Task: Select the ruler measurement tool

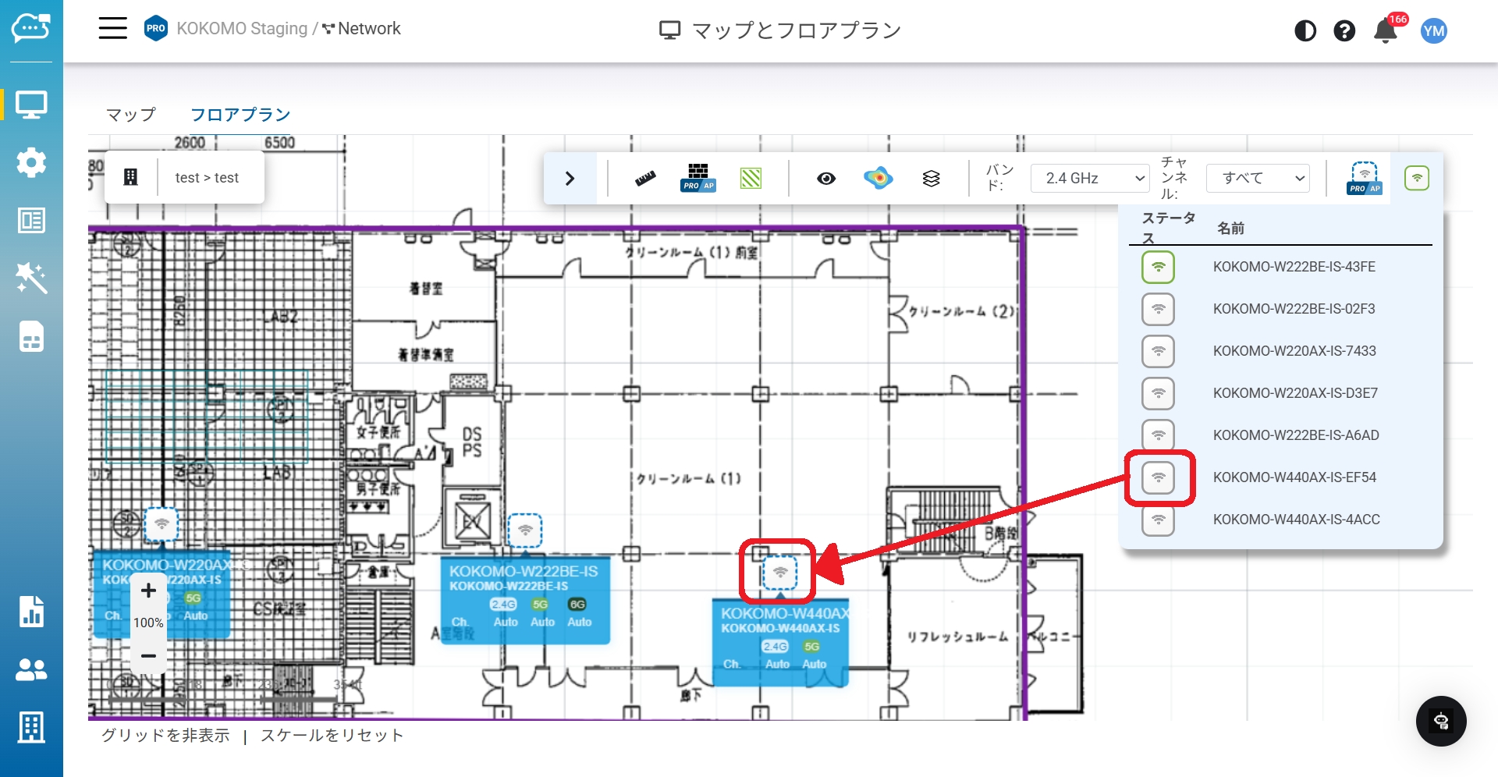Action: [x=645, y=179]
